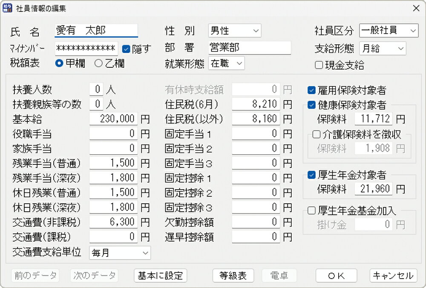The width and height of the screenshot is (426, 288).
Task: Expand the 社員区分 dropdown
Action: pyautogui.click(x=389, y=31)
